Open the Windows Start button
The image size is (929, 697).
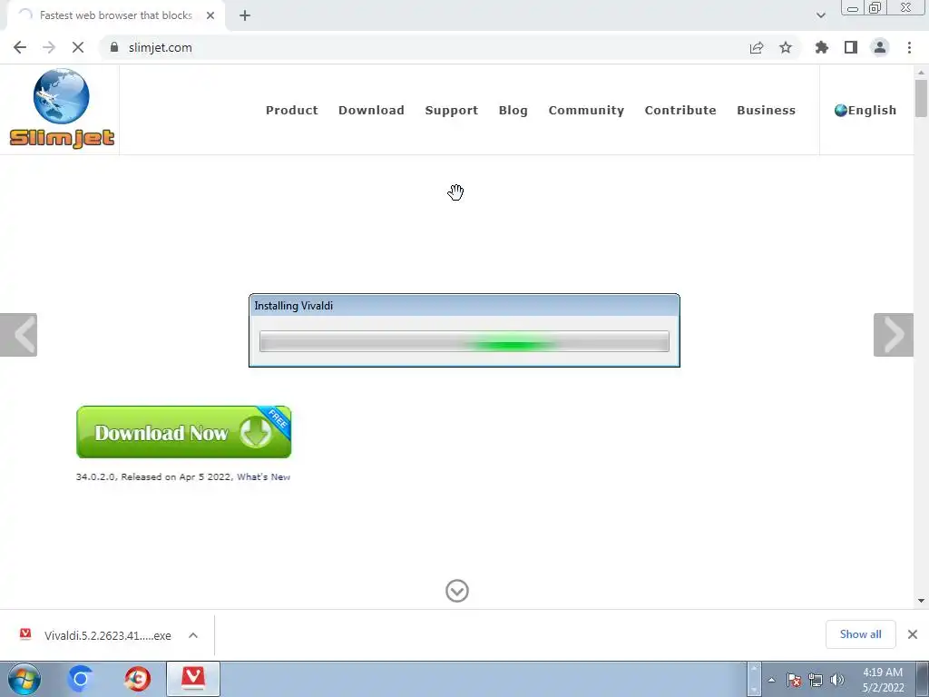(24, 679)
